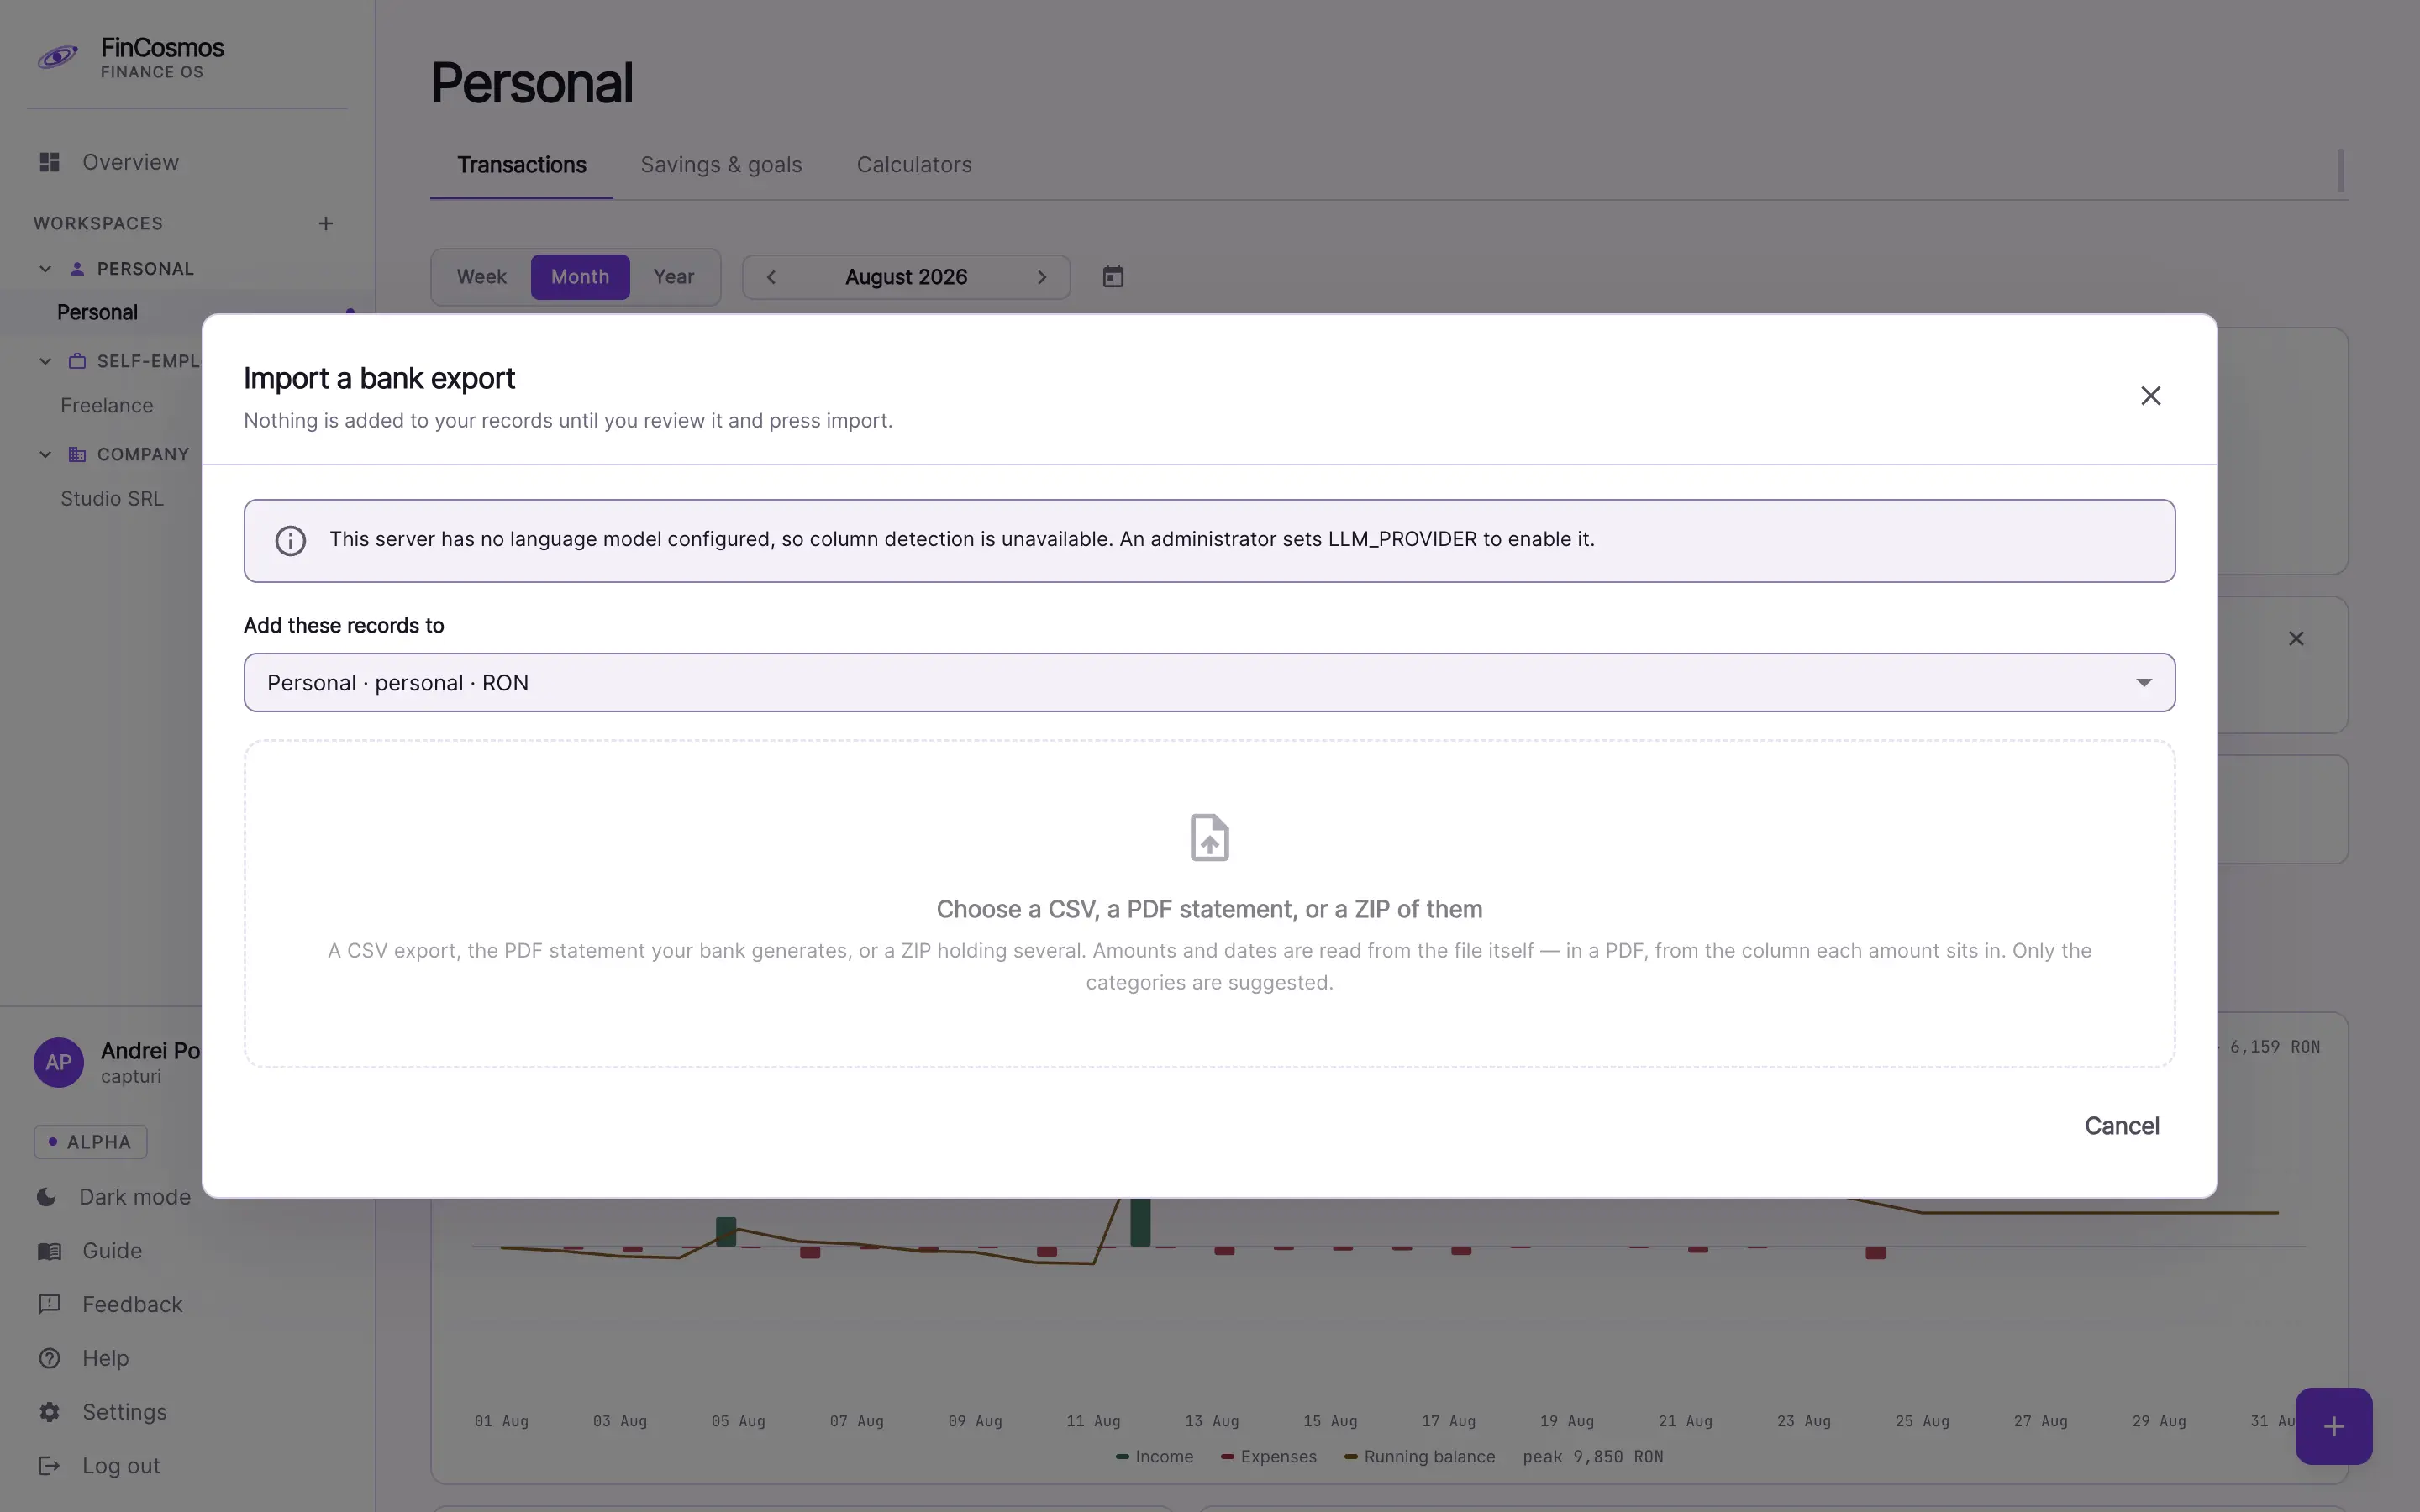Select the Year view
Image resolution: width=2420 pixels, height=1512 pixels.
tap(673, 277)
